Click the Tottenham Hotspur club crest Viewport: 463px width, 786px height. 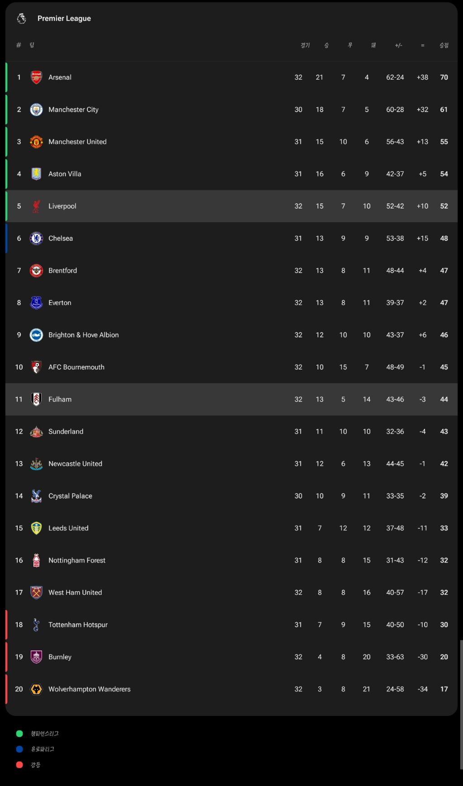pyautogui.click(x=36, y=625)
